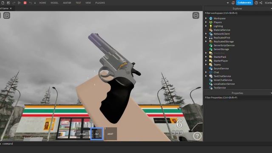Open the quick access toolbar customize dropdown

click(x=35, y=3)
